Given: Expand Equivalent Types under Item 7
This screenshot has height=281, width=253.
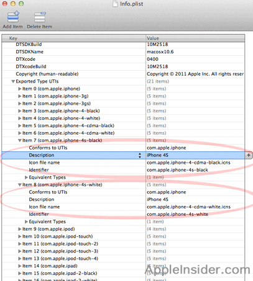Looking at the screenshot, I should point(26,177).
